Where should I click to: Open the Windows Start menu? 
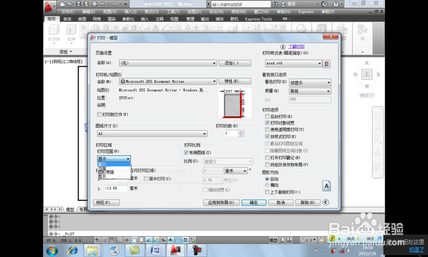point(52,250)
